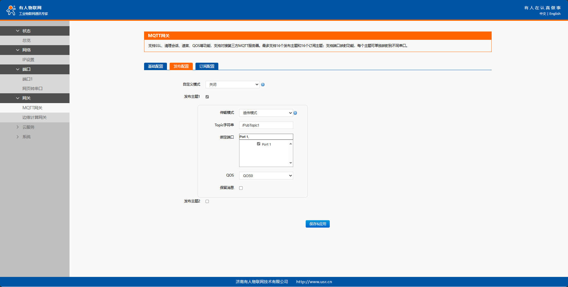Switch to the 基础配置 tab

155,66
